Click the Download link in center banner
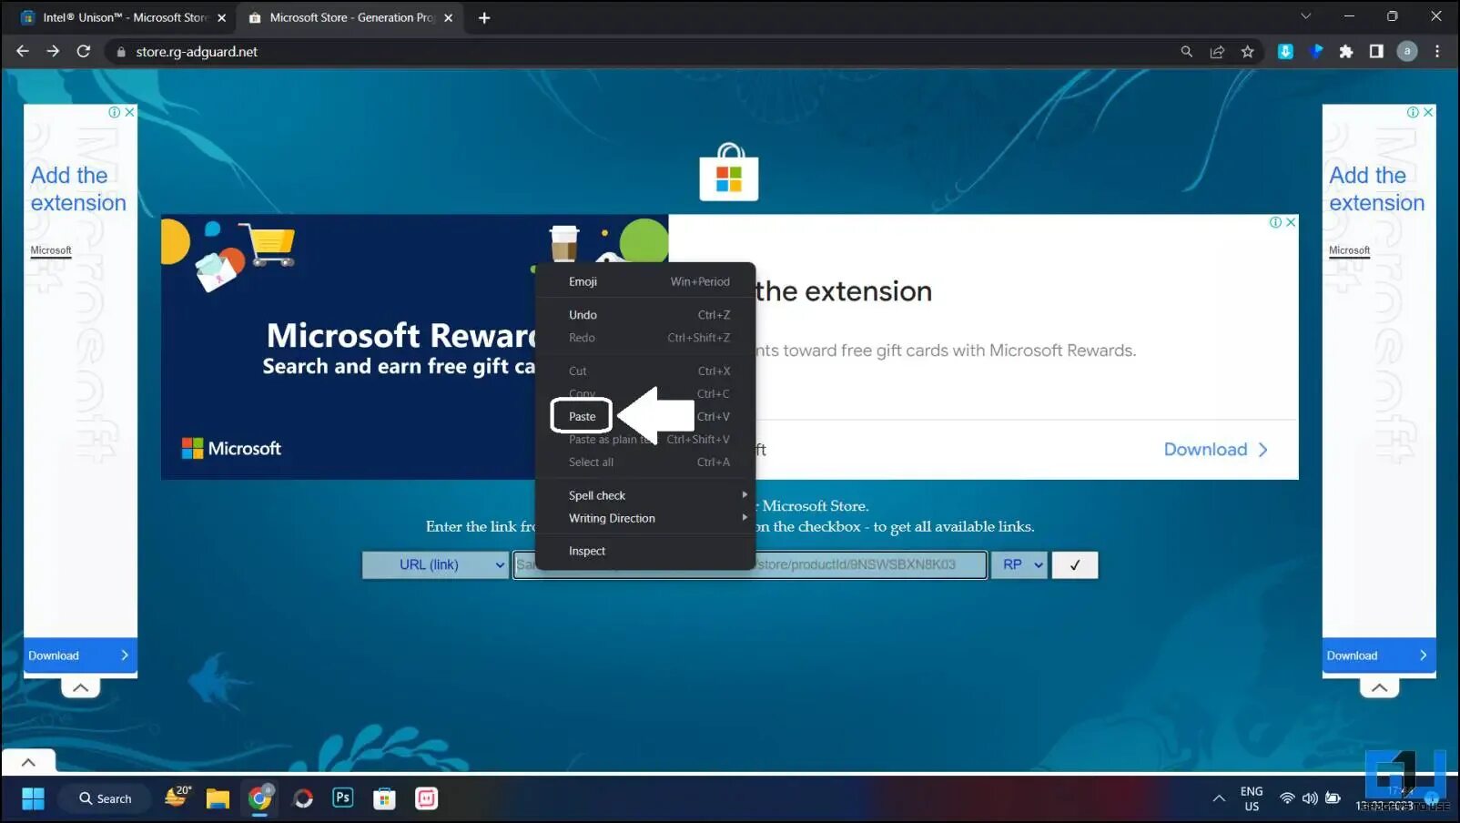1460x823 pixels. tap(1215, 450)
